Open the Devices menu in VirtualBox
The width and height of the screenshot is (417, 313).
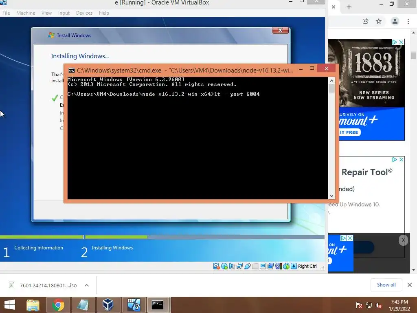(x=84, y=13)
